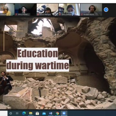Viewport: 116px width, 116px height.
Task: Select Norbert Kond...'s video thumbnail
Action: pos(91,10)
